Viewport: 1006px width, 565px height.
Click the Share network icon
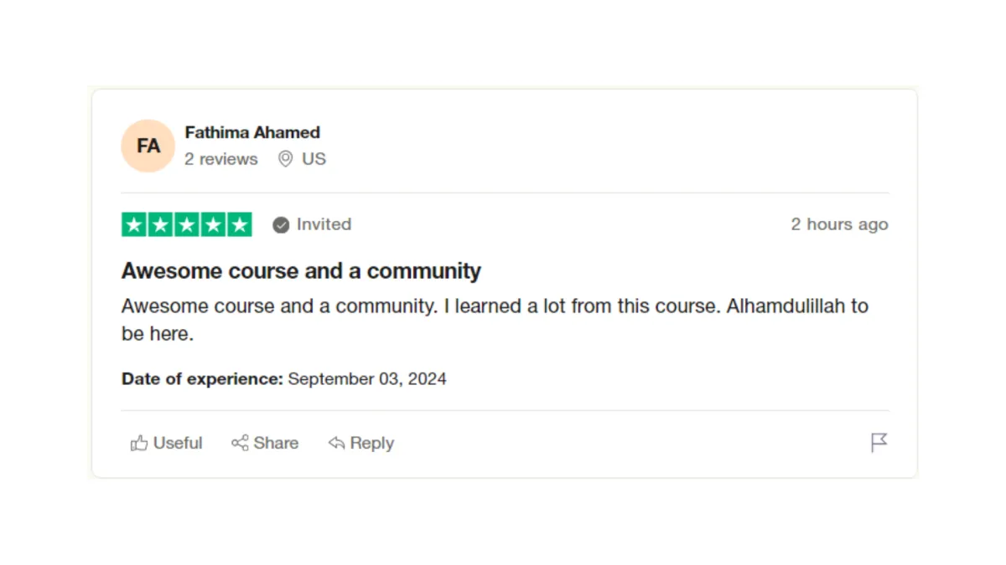pos(240,443)
